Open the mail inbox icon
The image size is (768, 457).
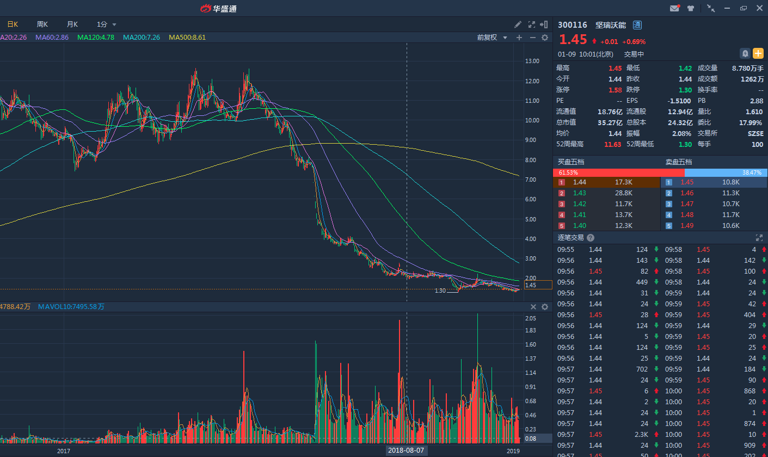click(675, 8)
